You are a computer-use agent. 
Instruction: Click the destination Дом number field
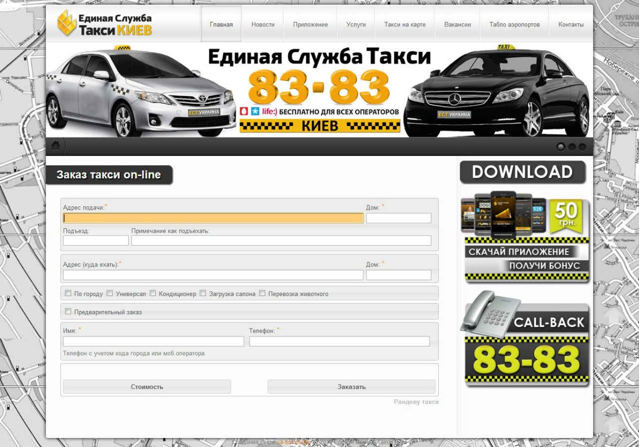(398, 275)
